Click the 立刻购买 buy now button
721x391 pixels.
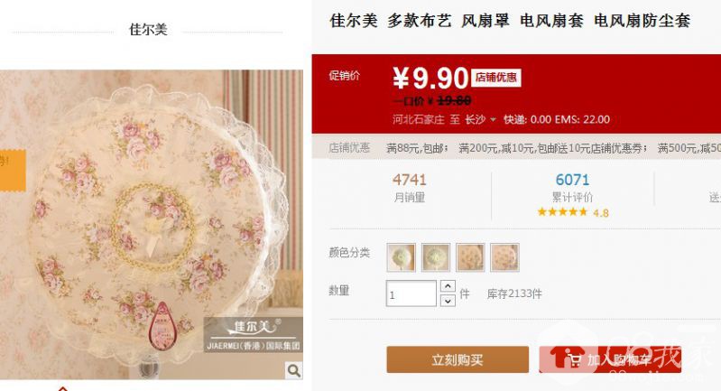(x=458, y=359)
